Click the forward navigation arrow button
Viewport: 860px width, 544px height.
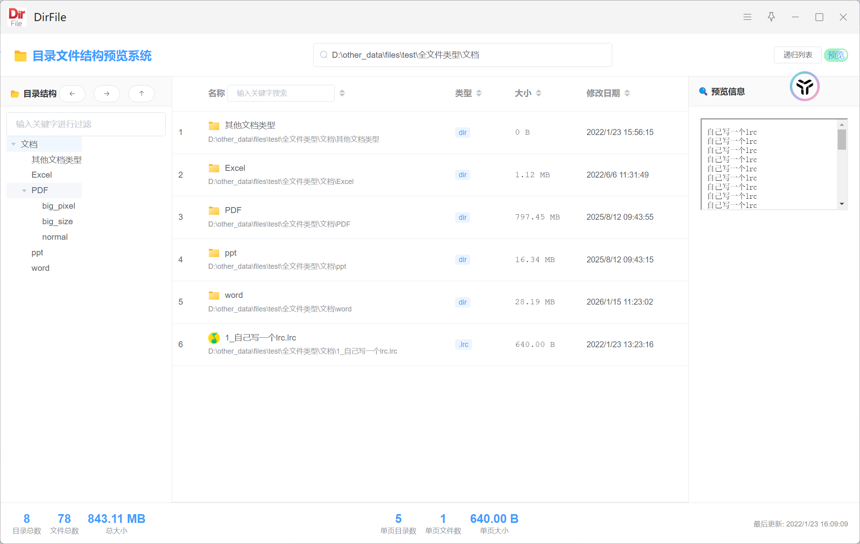tap(106, 94)
